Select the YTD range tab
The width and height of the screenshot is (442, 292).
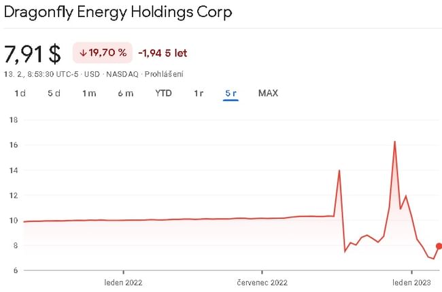(163, 93)
